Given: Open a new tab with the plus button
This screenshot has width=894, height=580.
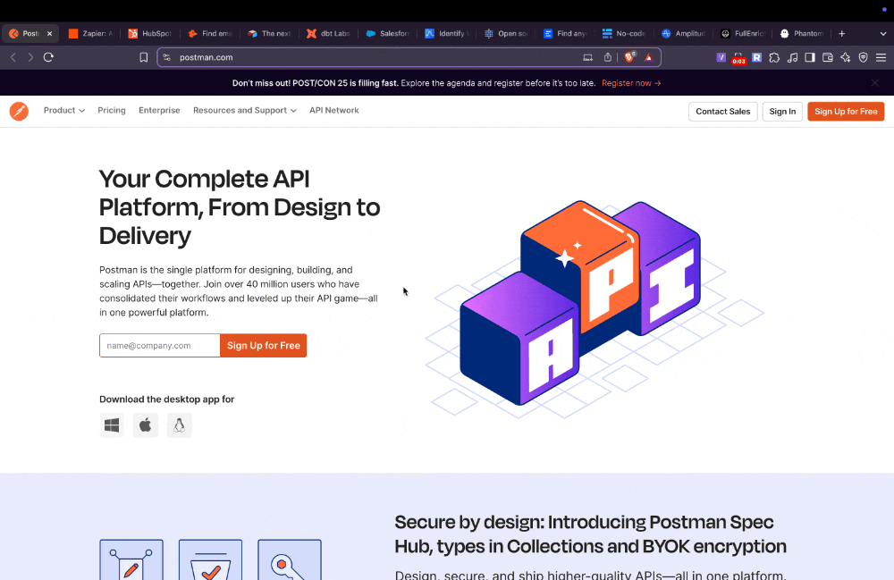Looking at the screenshot, I should coord(841,34).
